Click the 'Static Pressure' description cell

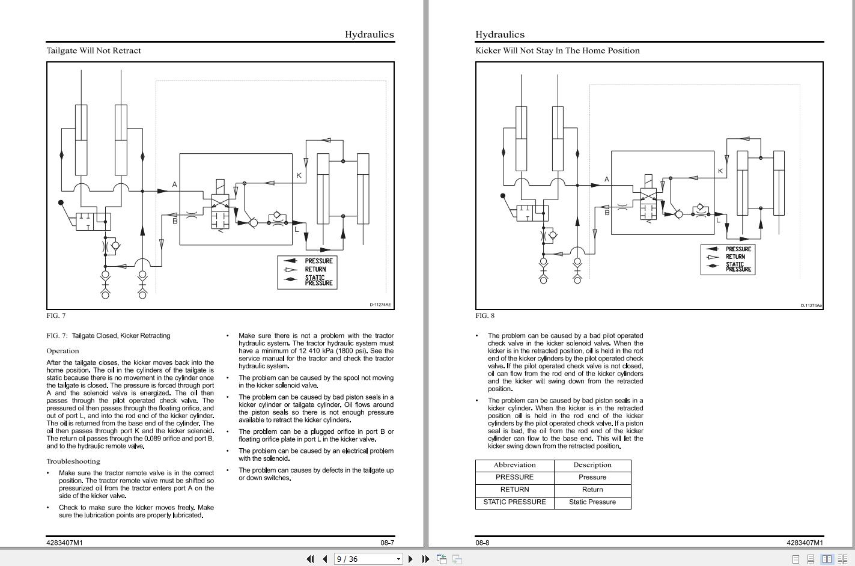click(x=592, y=502)
